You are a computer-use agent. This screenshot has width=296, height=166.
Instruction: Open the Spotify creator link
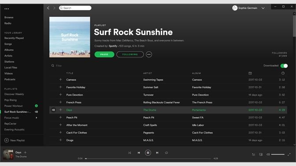point(113,46)
